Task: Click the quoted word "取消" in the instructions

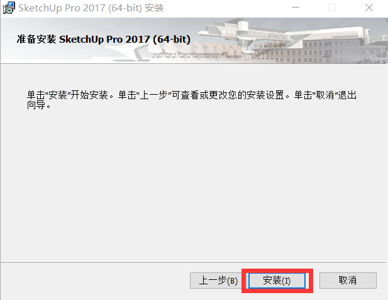Action: (x=325, y=95)
